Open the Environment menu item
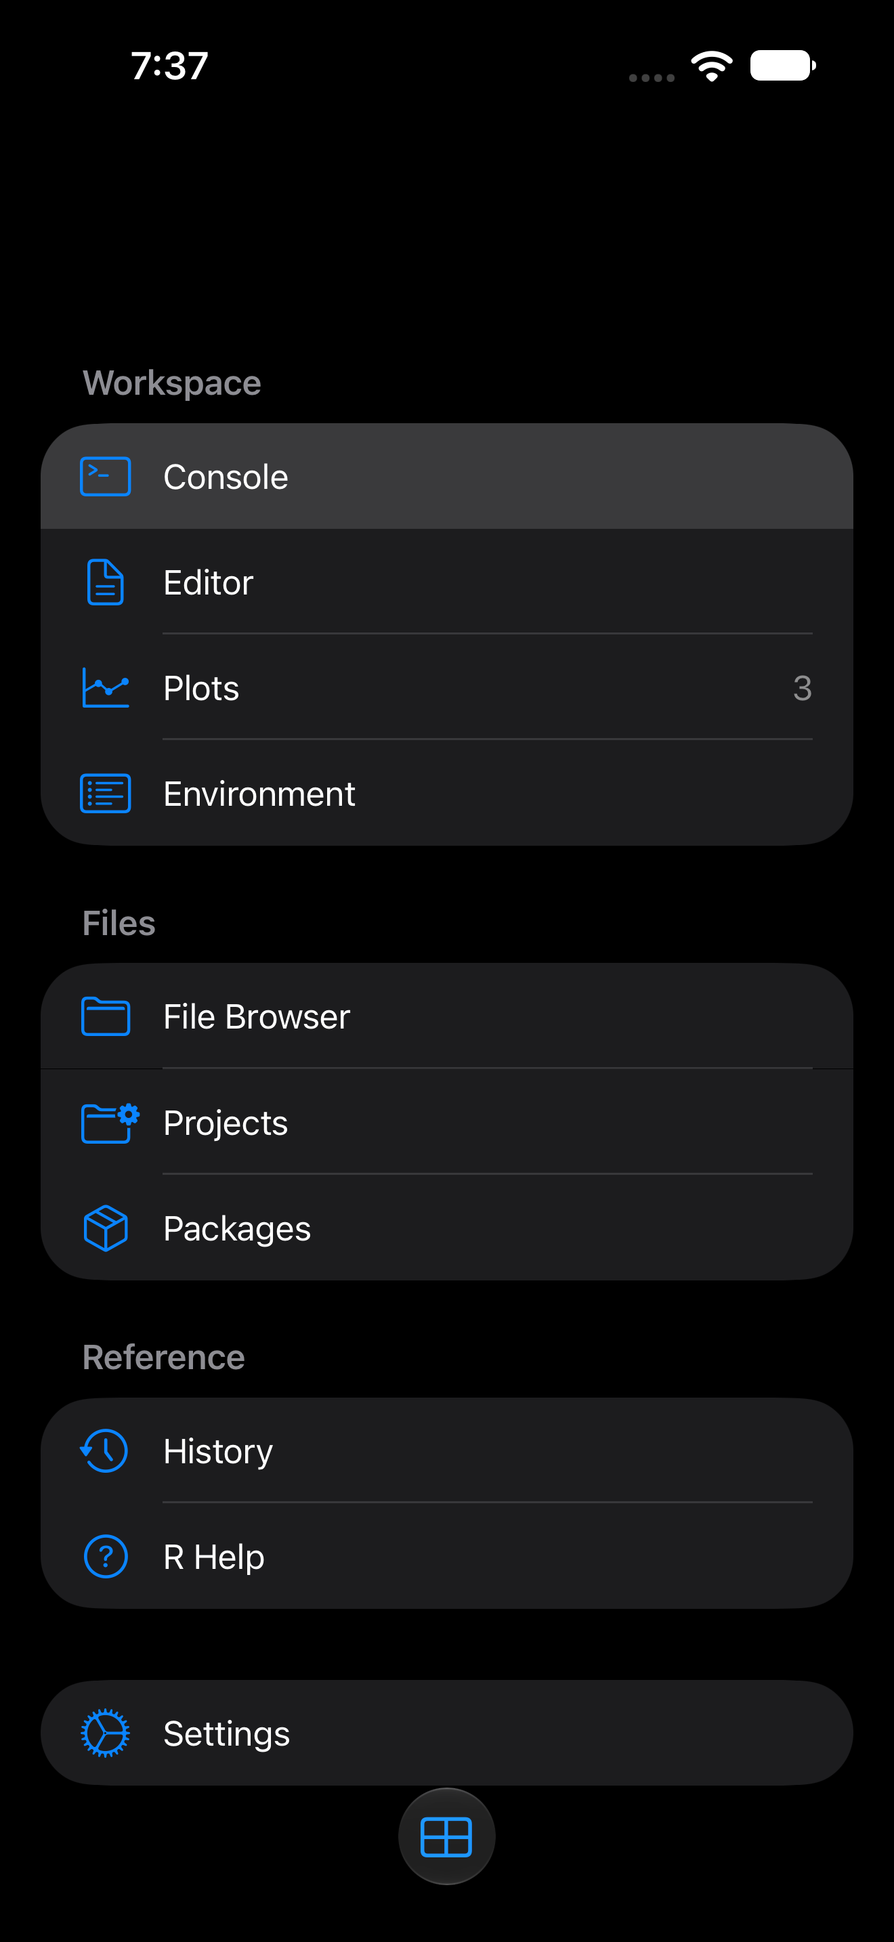The image size is (894, 1942). point(447,793)
